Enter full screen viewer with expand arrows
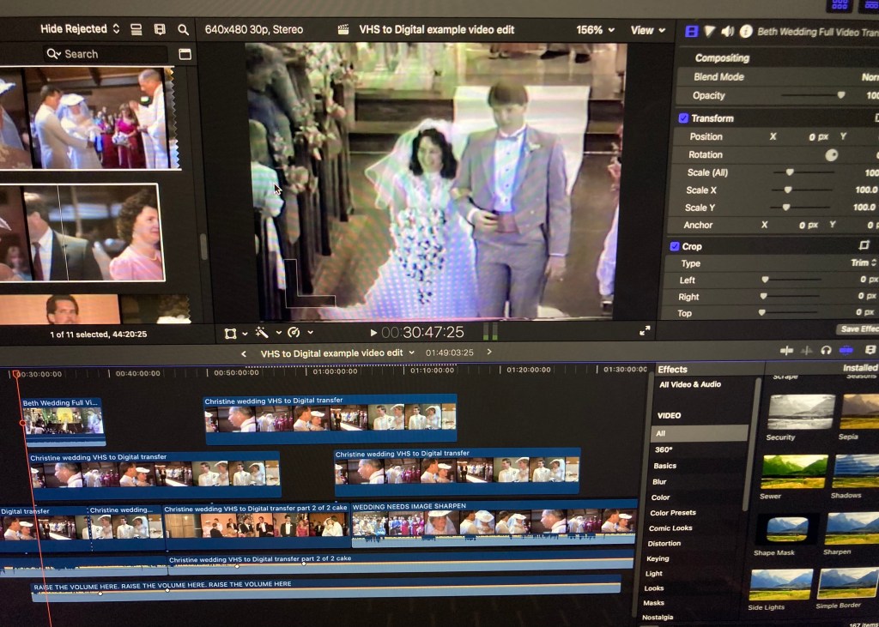This screenshot has height=627, width=879. pos(645,331)
